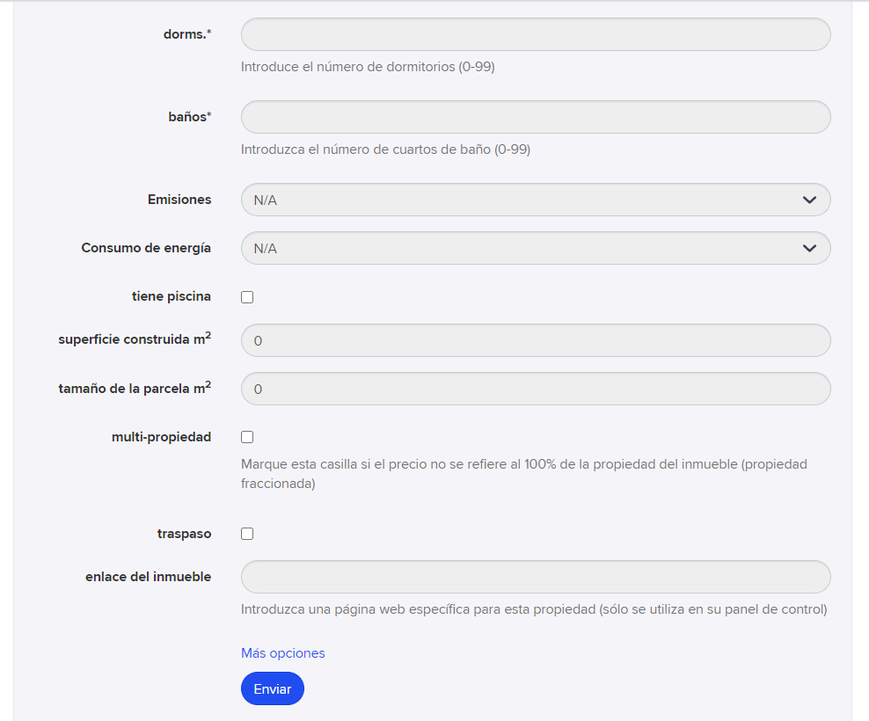Click the 'Emisiones' label text

tap(179, 200)
